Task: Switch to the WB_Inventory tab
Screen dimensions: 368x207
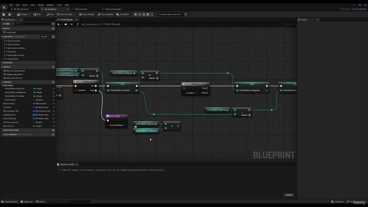Action: pyautogui.click(x=81, y=9)
